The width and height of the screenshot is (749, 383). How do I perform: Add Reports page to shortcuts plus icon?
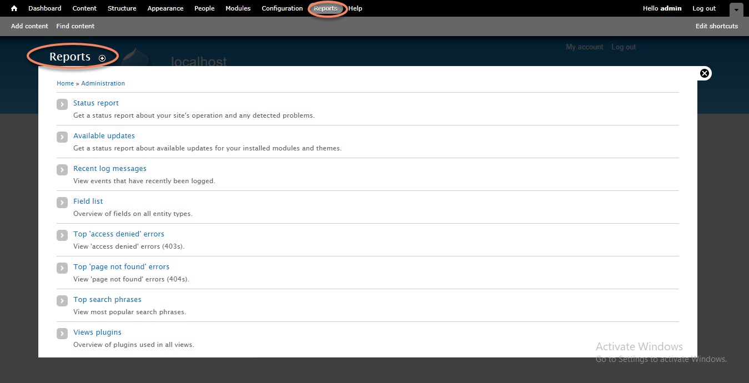coord(102,58)
